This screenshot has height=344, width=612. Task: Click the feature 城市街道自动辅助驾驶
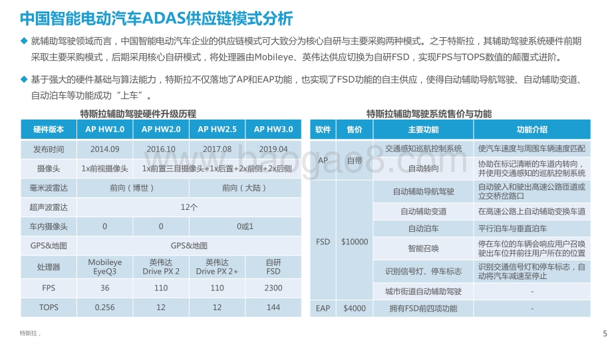coord(424,292)
